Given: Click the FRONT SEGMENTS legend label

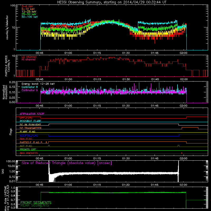Looking at the screenshot, I should (36, 203).
